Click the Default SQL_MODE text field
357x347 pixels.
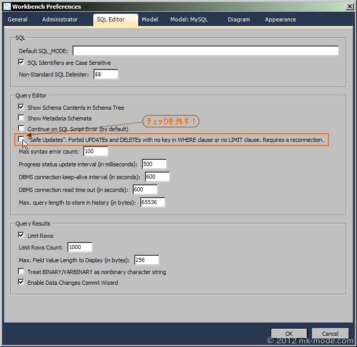click(x=206, y=51)
